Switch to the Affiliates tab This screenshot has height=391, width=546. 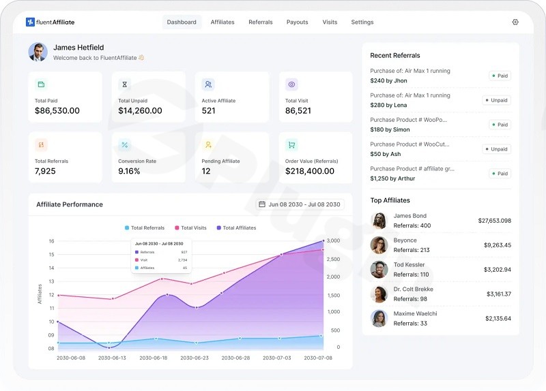[x=222, y=22]
